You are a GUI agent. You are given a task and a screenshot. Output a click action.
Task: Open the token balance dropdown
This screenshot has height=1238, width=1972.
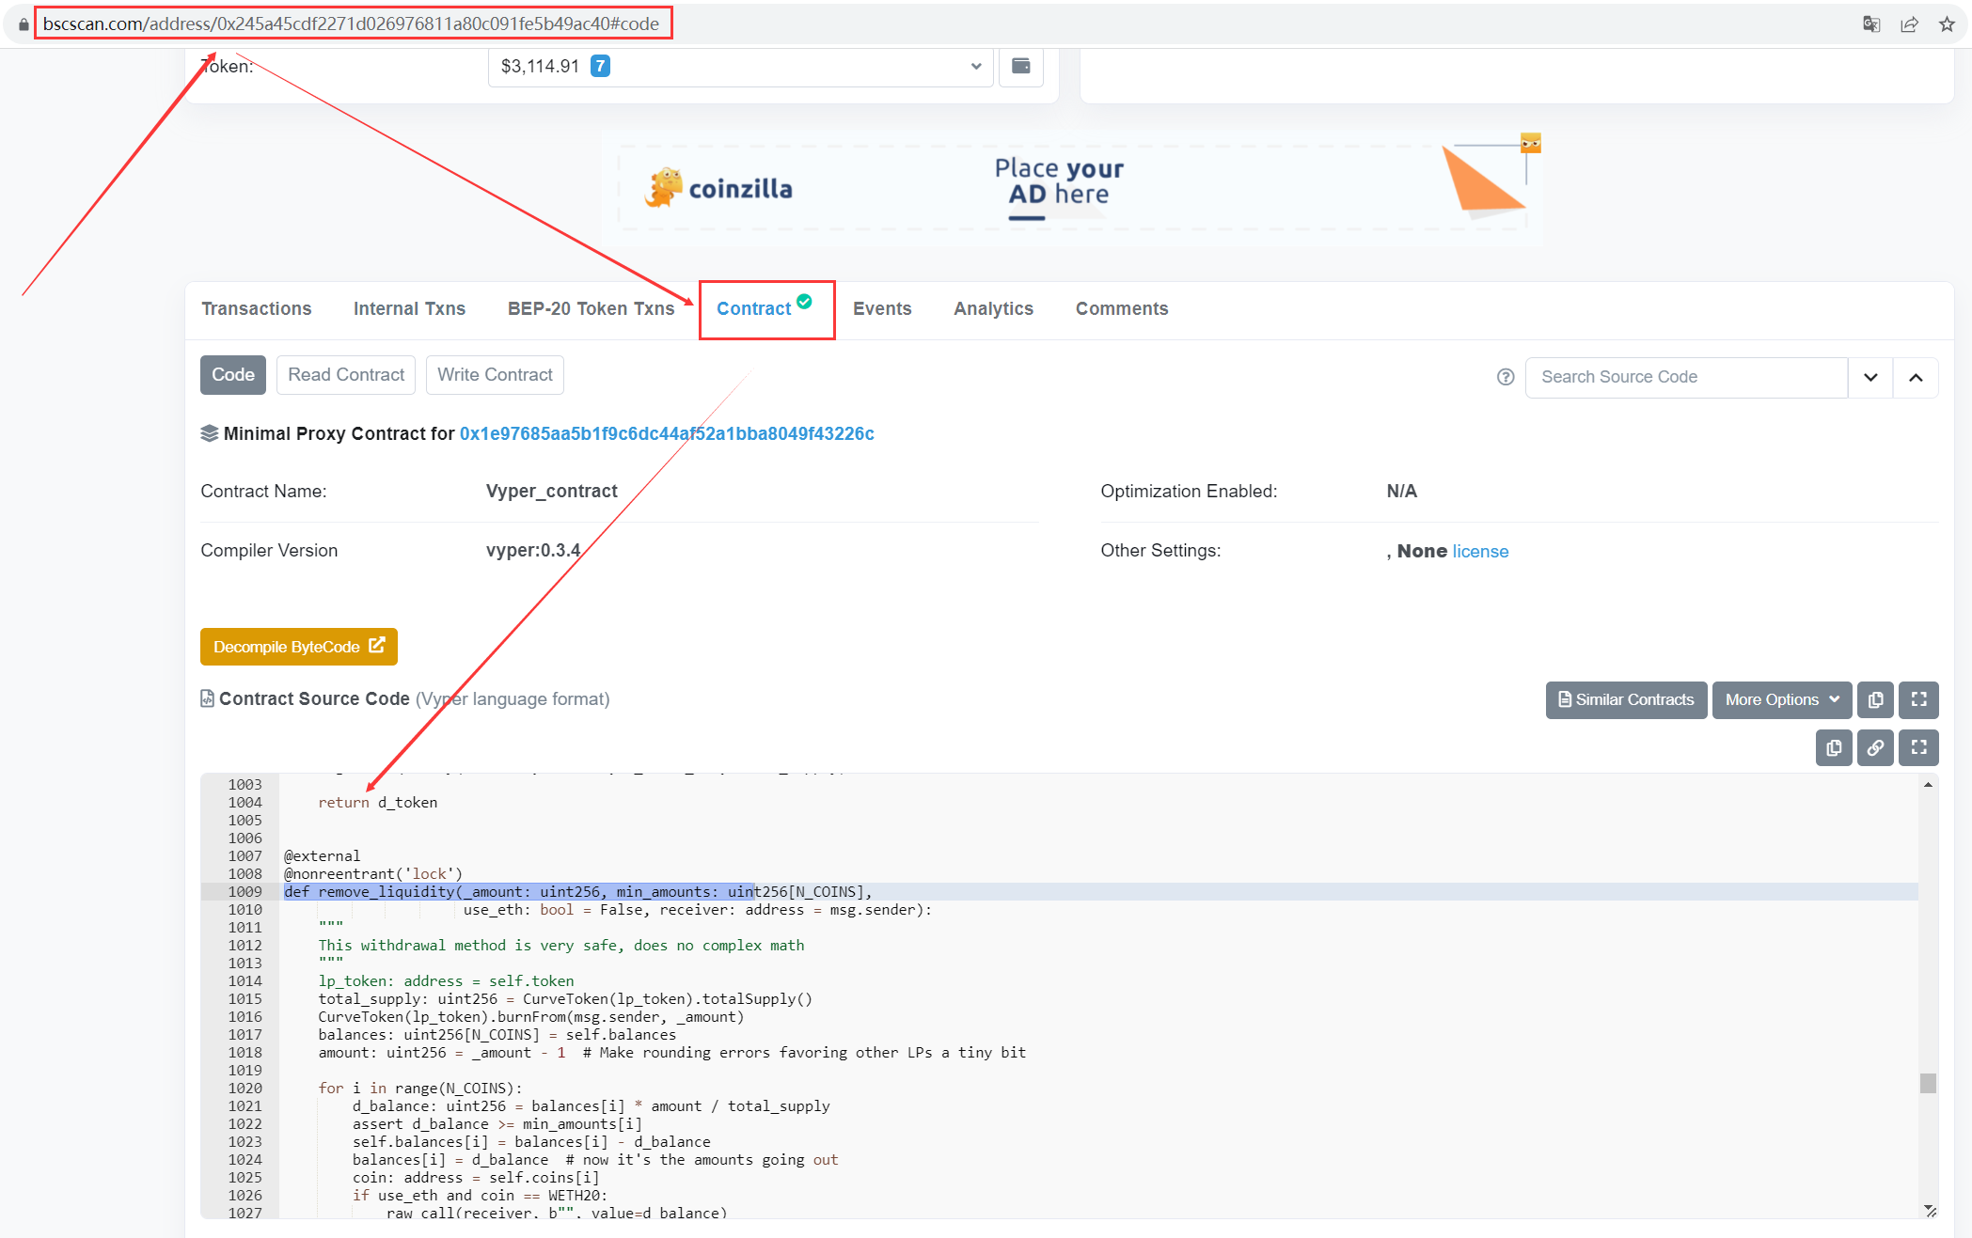click(740, 66)
